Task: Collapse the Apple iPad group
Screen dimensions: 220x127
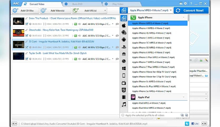Action: 183,97
